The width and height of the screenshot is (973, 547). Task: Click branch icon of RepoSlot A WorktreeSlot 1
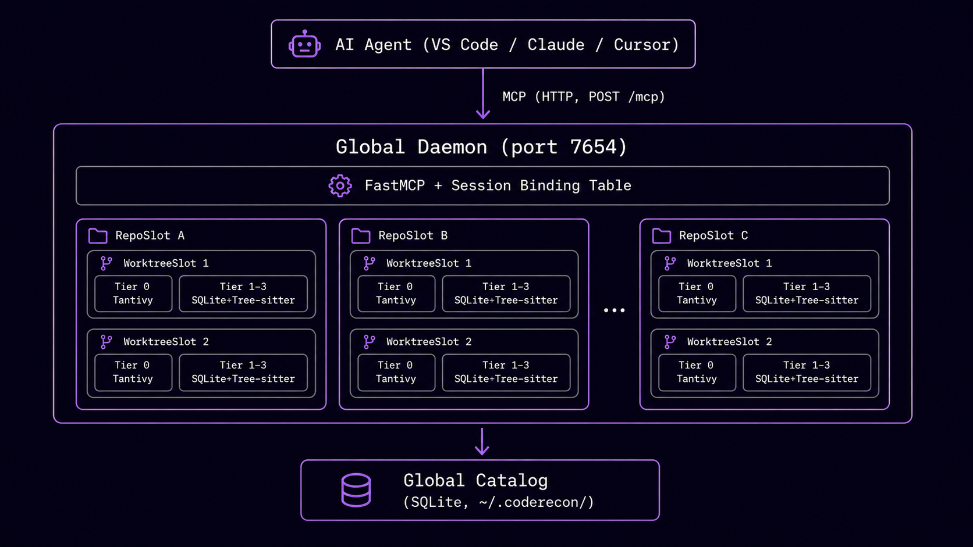tap(106, 263)
